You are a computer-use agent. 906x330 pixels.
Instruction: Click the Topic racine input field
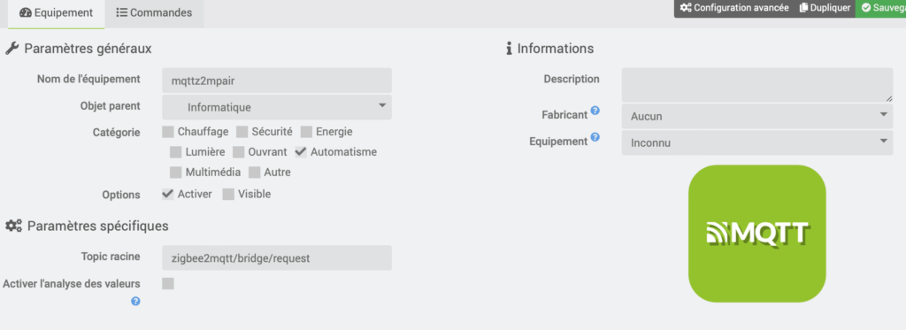click(277, 257)
